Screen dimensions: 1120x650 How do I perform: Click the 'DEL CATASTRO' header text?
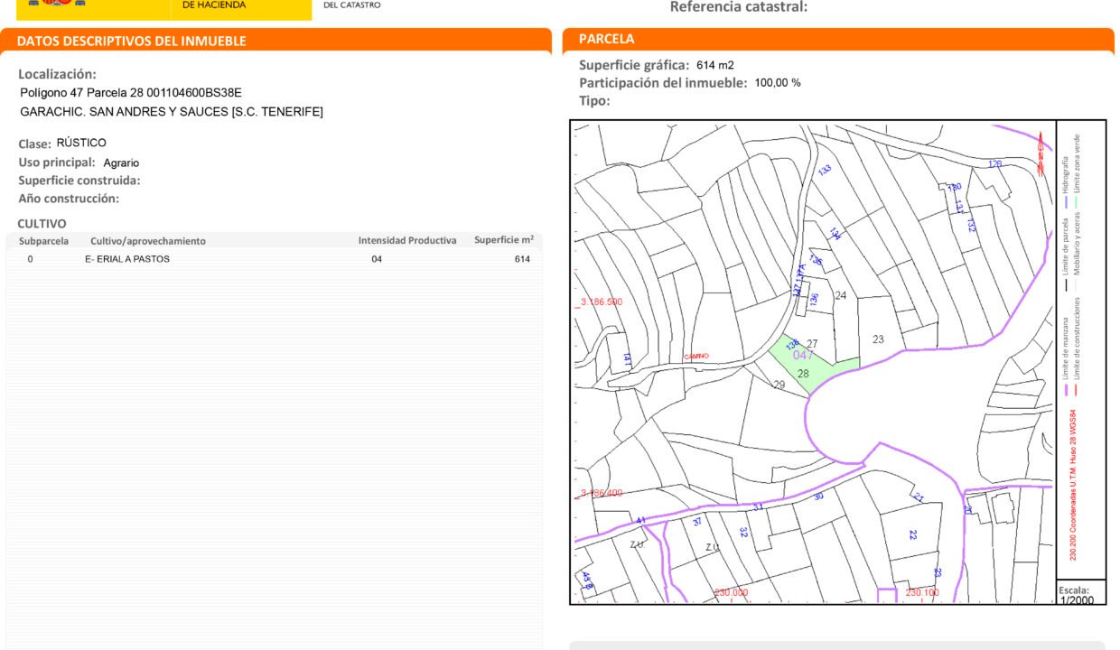click(x=352, y=5)
